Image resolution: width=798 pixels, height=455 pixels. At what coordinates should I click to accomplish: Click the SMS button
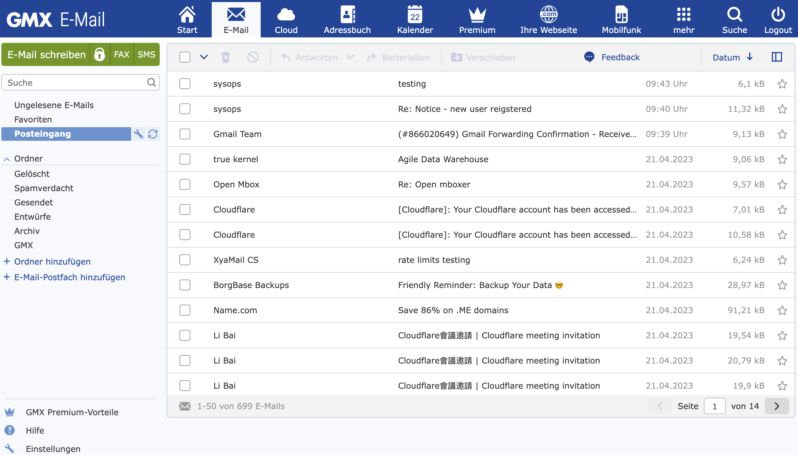146,54
